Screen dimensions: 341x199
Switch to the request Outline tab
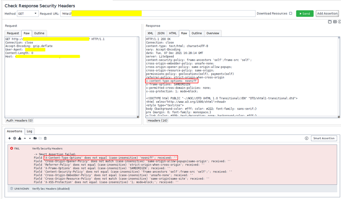click(x=39, y=33)
